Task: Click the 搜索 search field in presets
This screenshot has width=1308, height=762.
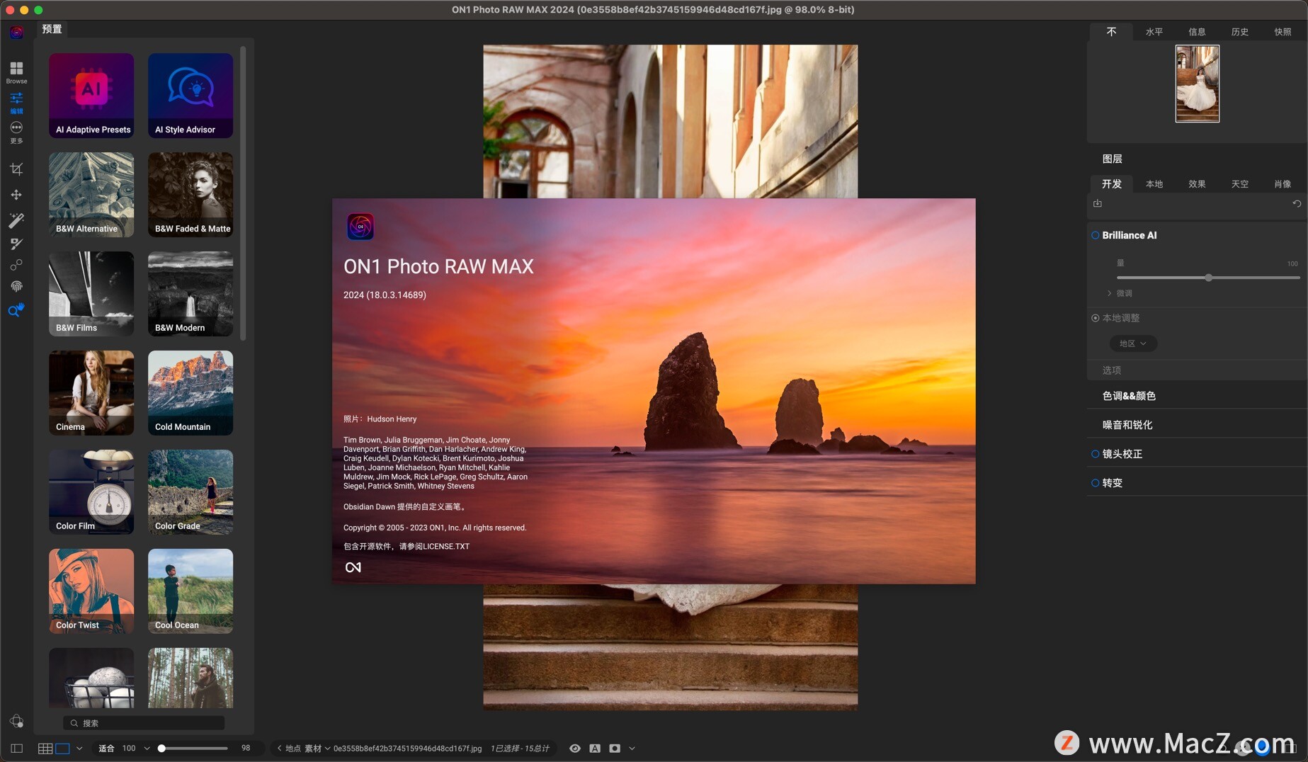Action: tap(144, 723)
